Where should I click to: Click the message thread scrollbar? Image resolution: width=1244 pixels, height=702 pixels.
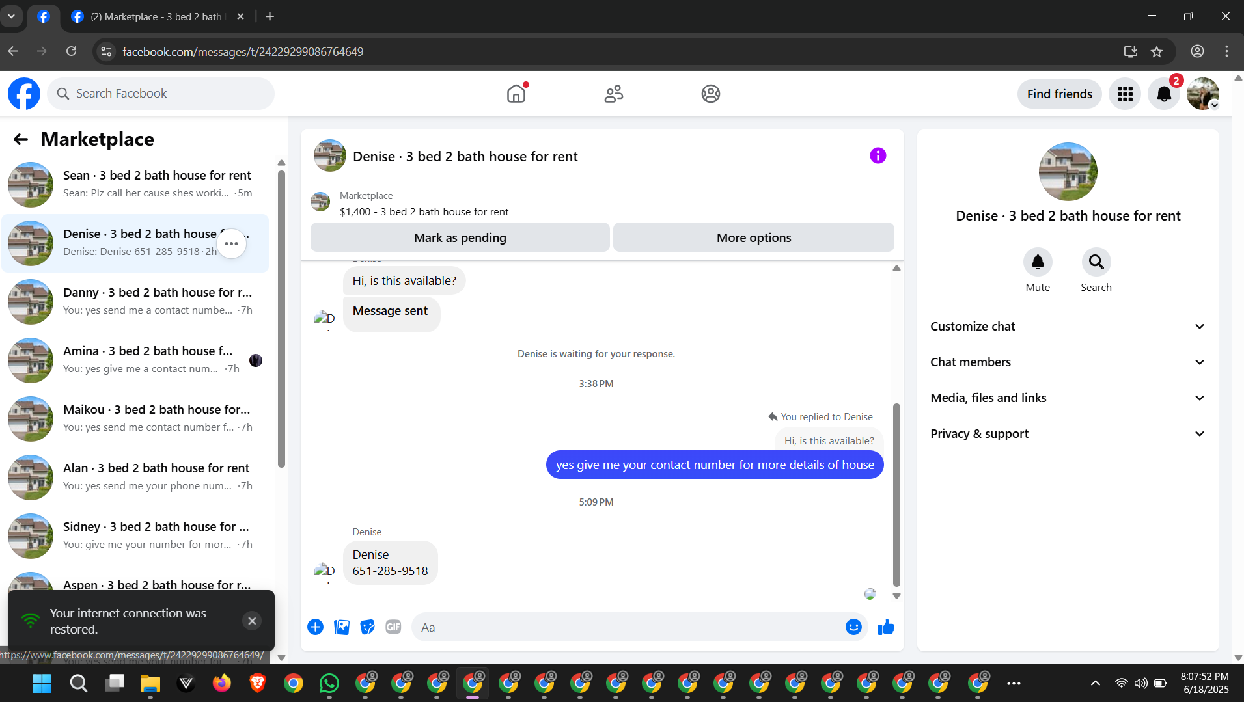pos(896,494)
